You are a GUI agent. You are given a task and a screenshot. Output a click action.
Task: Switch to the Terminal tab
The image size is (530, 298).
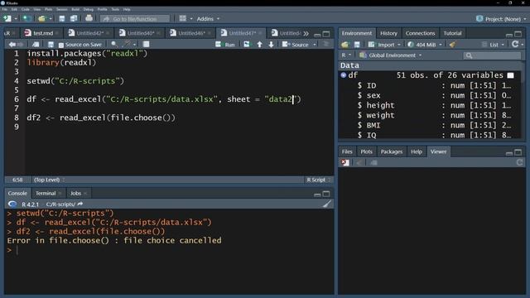[46, 193]
